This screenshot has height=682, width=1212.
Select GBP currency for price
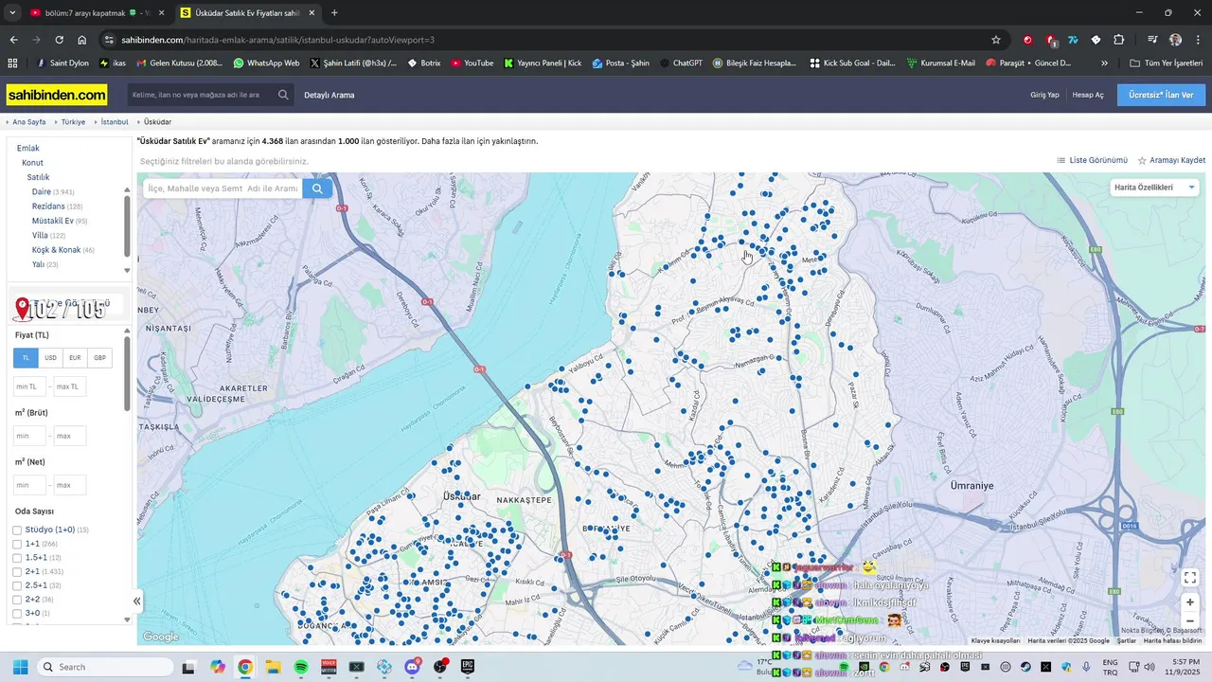99,358
